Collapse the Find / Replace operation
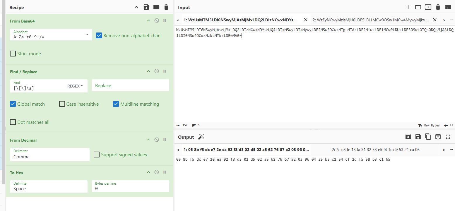 (x=148, y=71)
